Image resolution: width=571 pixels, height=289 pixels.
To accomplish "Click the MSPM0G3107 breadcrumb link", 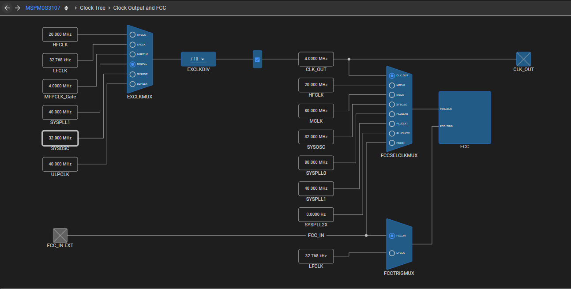I will coord(43,8).
